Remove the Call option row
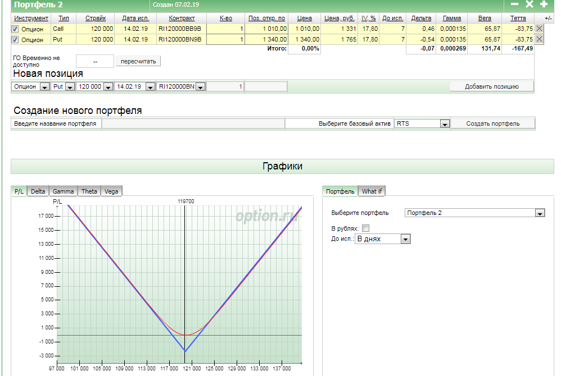Viewport: 561px width, 376px height. (x=540, y=29)
